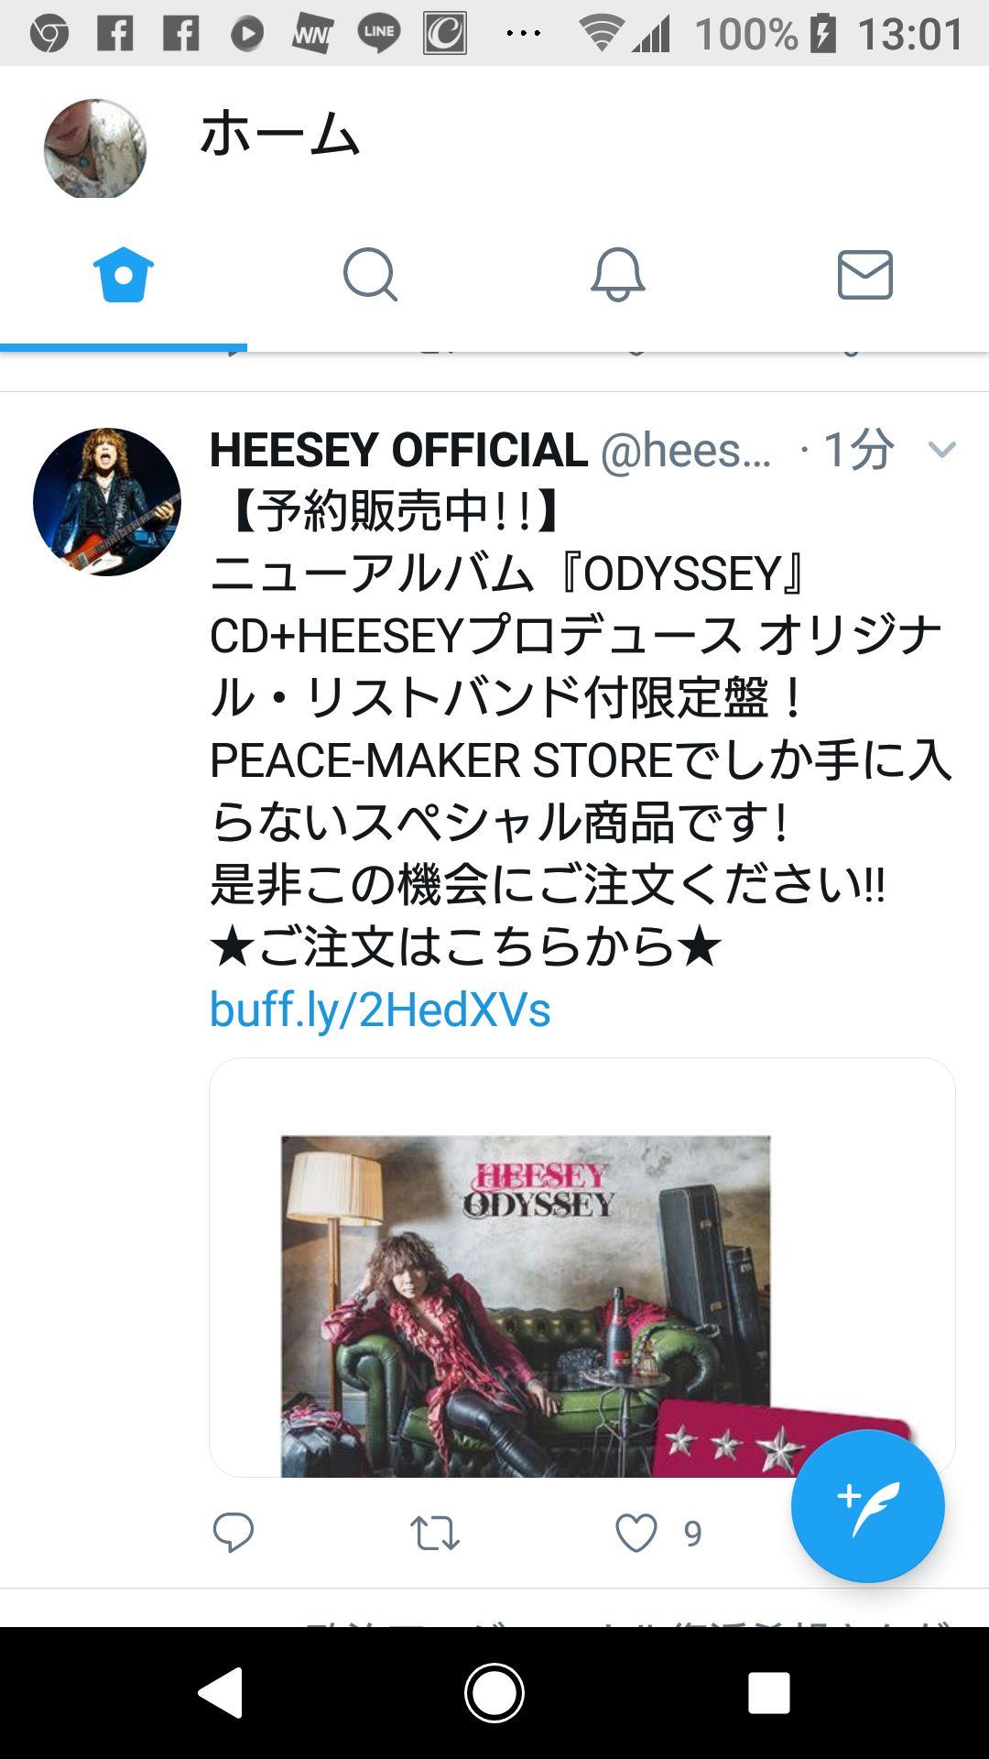
Task: Tap the LINE notification icon in status bar
Action: (x=378, y=35)
